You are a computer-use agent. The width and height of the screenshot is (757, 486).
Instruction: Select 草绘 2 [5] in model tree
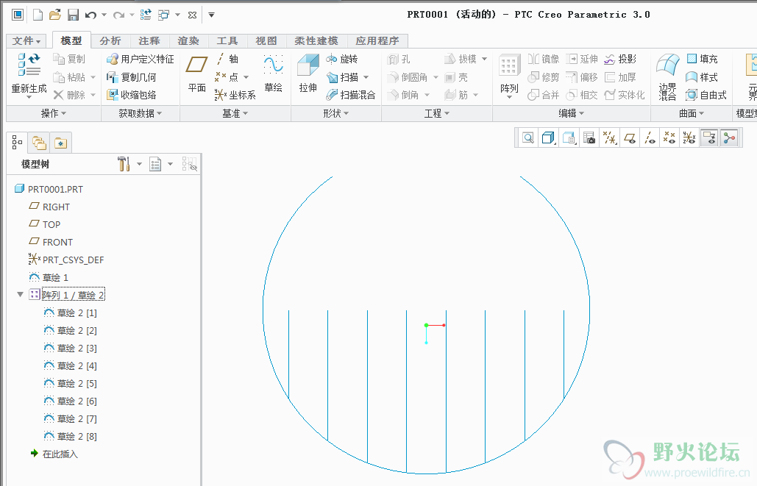[71, 383]
